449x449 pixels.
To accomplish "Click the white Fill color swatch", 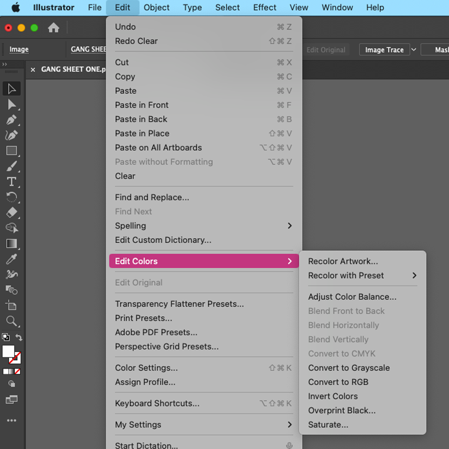I will [8, 351].
